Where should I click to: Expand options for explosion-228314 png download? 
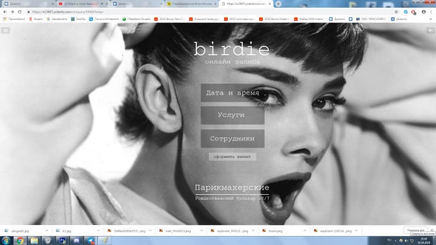pyautogui.click(x=356, y=231)
